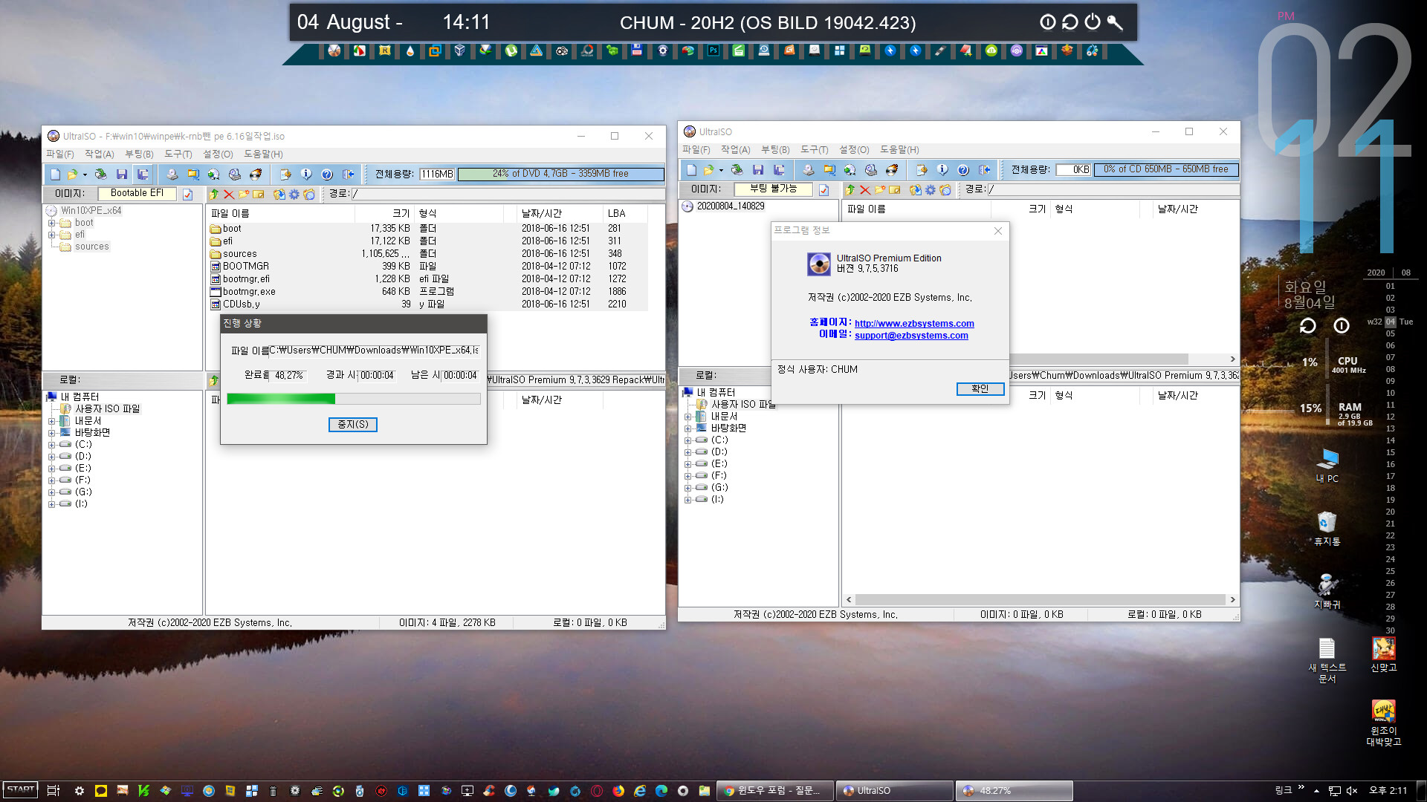This screenshot has height=802, width=1427.
Task: Click Save floppy icon in right UltraISO toolbar
Action: pyautogui.click(x=758, y=170)
